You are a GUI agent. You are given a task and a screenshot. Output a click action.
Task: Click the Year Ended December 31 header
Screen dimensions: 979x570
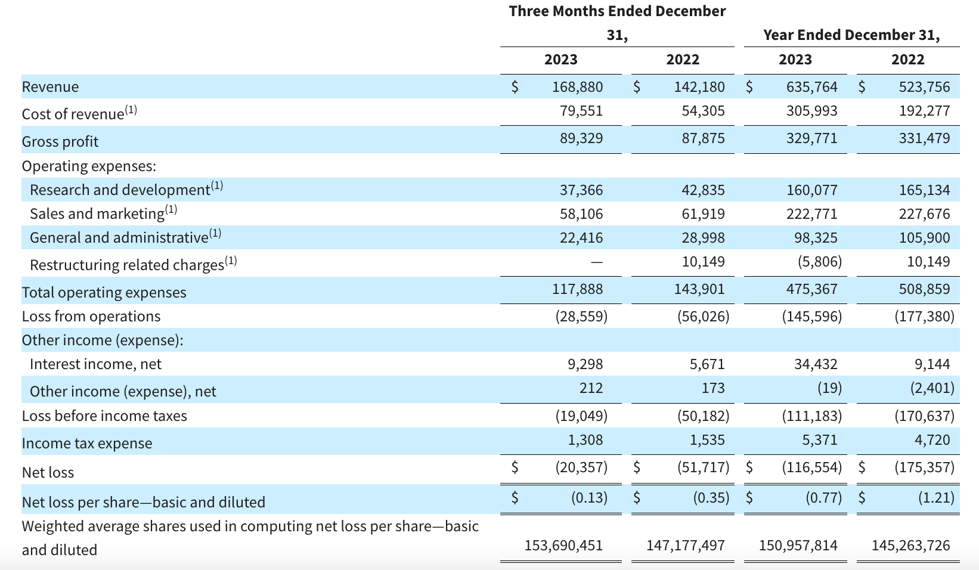pyautogui.click(x=851, y=35)
